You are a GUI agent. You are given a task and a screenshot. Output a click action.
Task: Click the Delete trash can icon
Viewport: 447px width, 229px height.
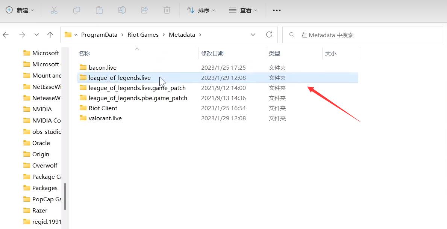click(167, 10)
